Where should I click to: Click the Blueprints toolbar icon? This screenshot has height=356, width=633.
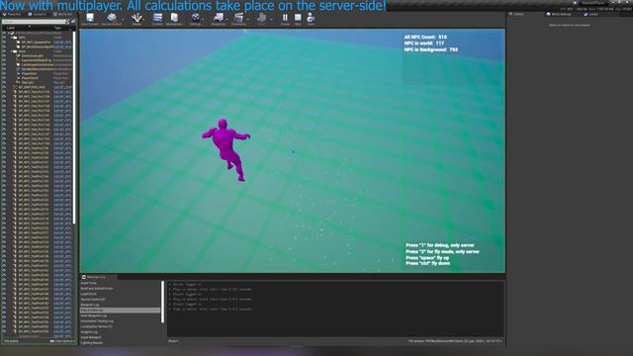[219, 18]
